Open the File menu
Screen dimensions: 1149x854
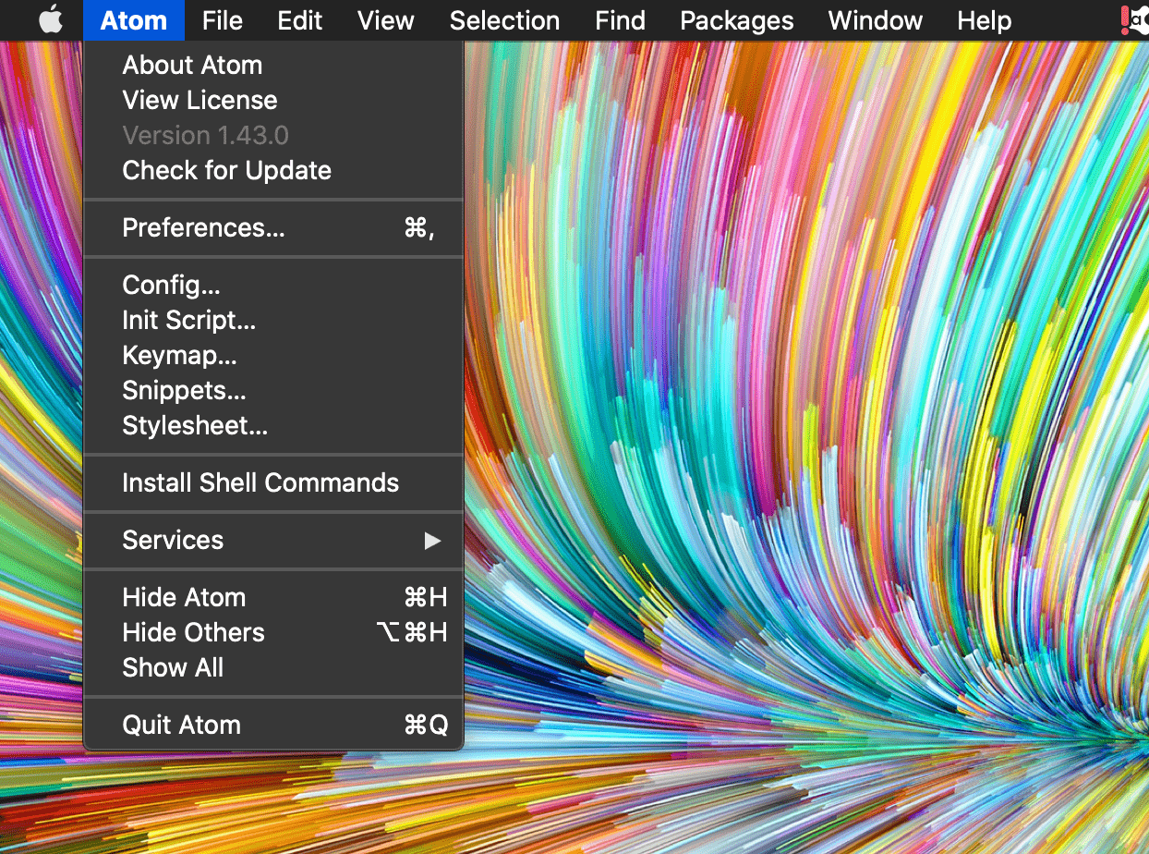tap(222, 20)
